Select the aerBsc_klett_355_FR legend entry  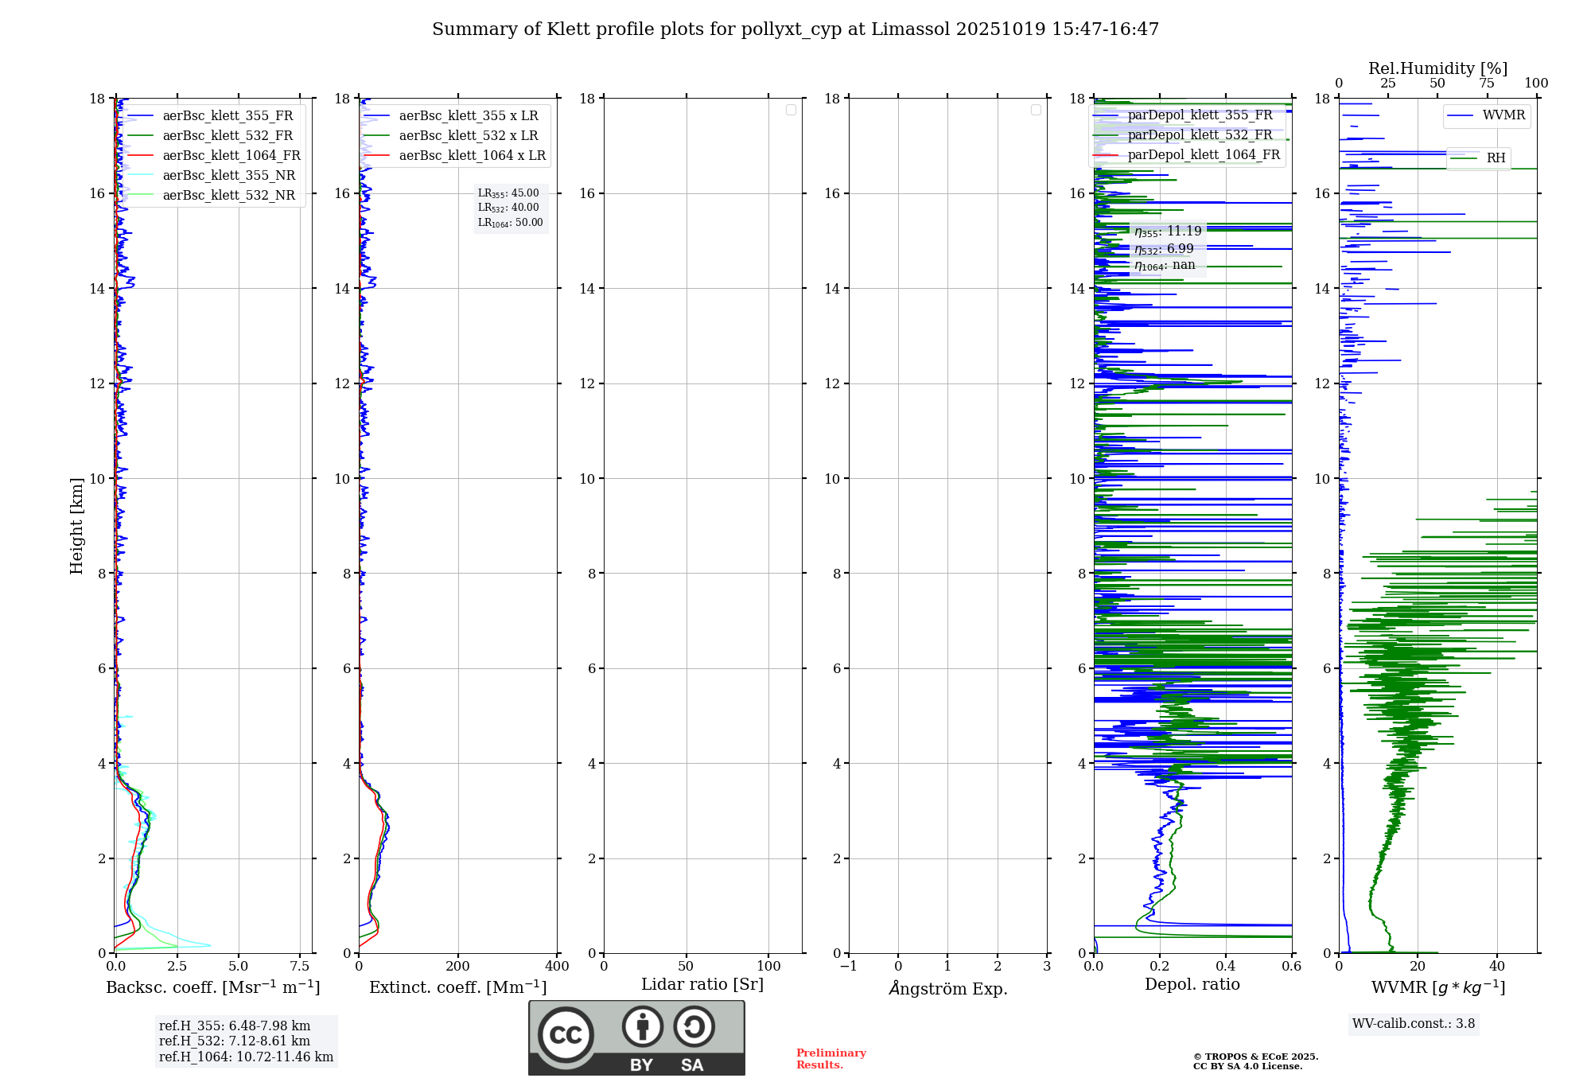(x=228, y=115)
